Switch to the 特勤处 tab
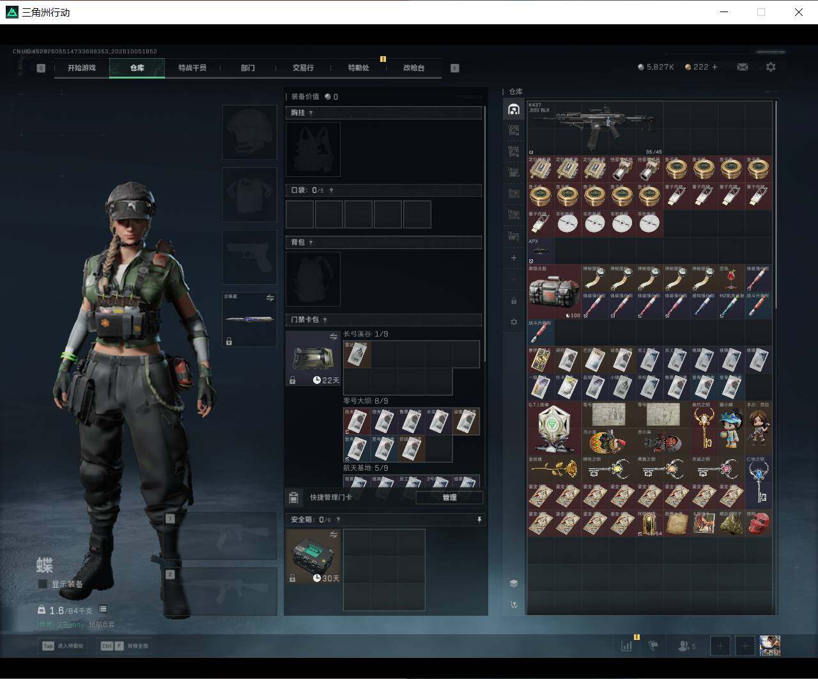 (x=359, y=68)
